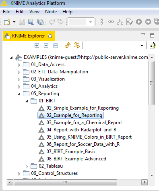Expand the 01_Data_Access folder
The image size is (159, 191).
pos(19,65)
